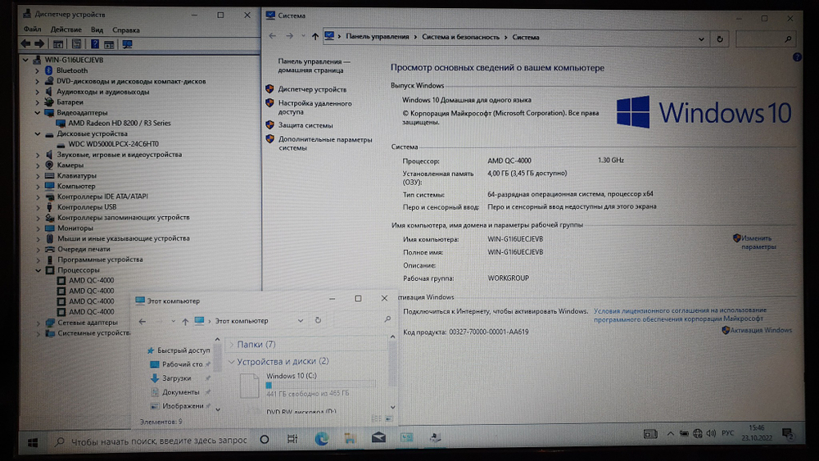Open Mail app from taskbar
Image resolution: width=819 pixels, height=461 pixels.
coord(378,437)
